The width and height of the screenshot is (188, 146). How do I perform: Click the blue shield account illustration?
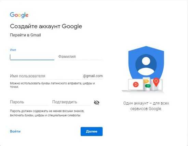pos(146,63)
